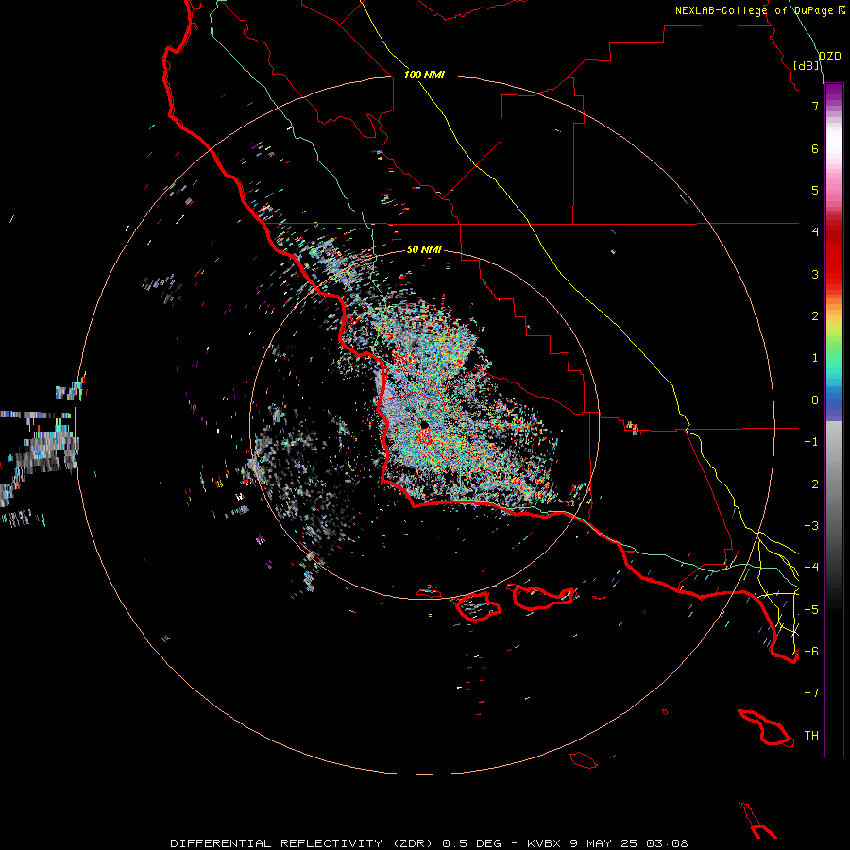Select the -4 dB value on the scale
The height and width of the screenshot is (850, 850).
click(811, 568)
